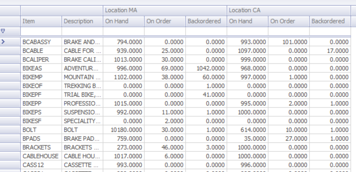Click the PROFESSIO... description cell
Image resolution: width=356 pixels, height=172 pixels.
tap(83, 104)
